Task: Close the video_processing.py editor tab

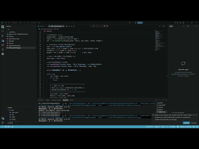Action: coord(63,26)
